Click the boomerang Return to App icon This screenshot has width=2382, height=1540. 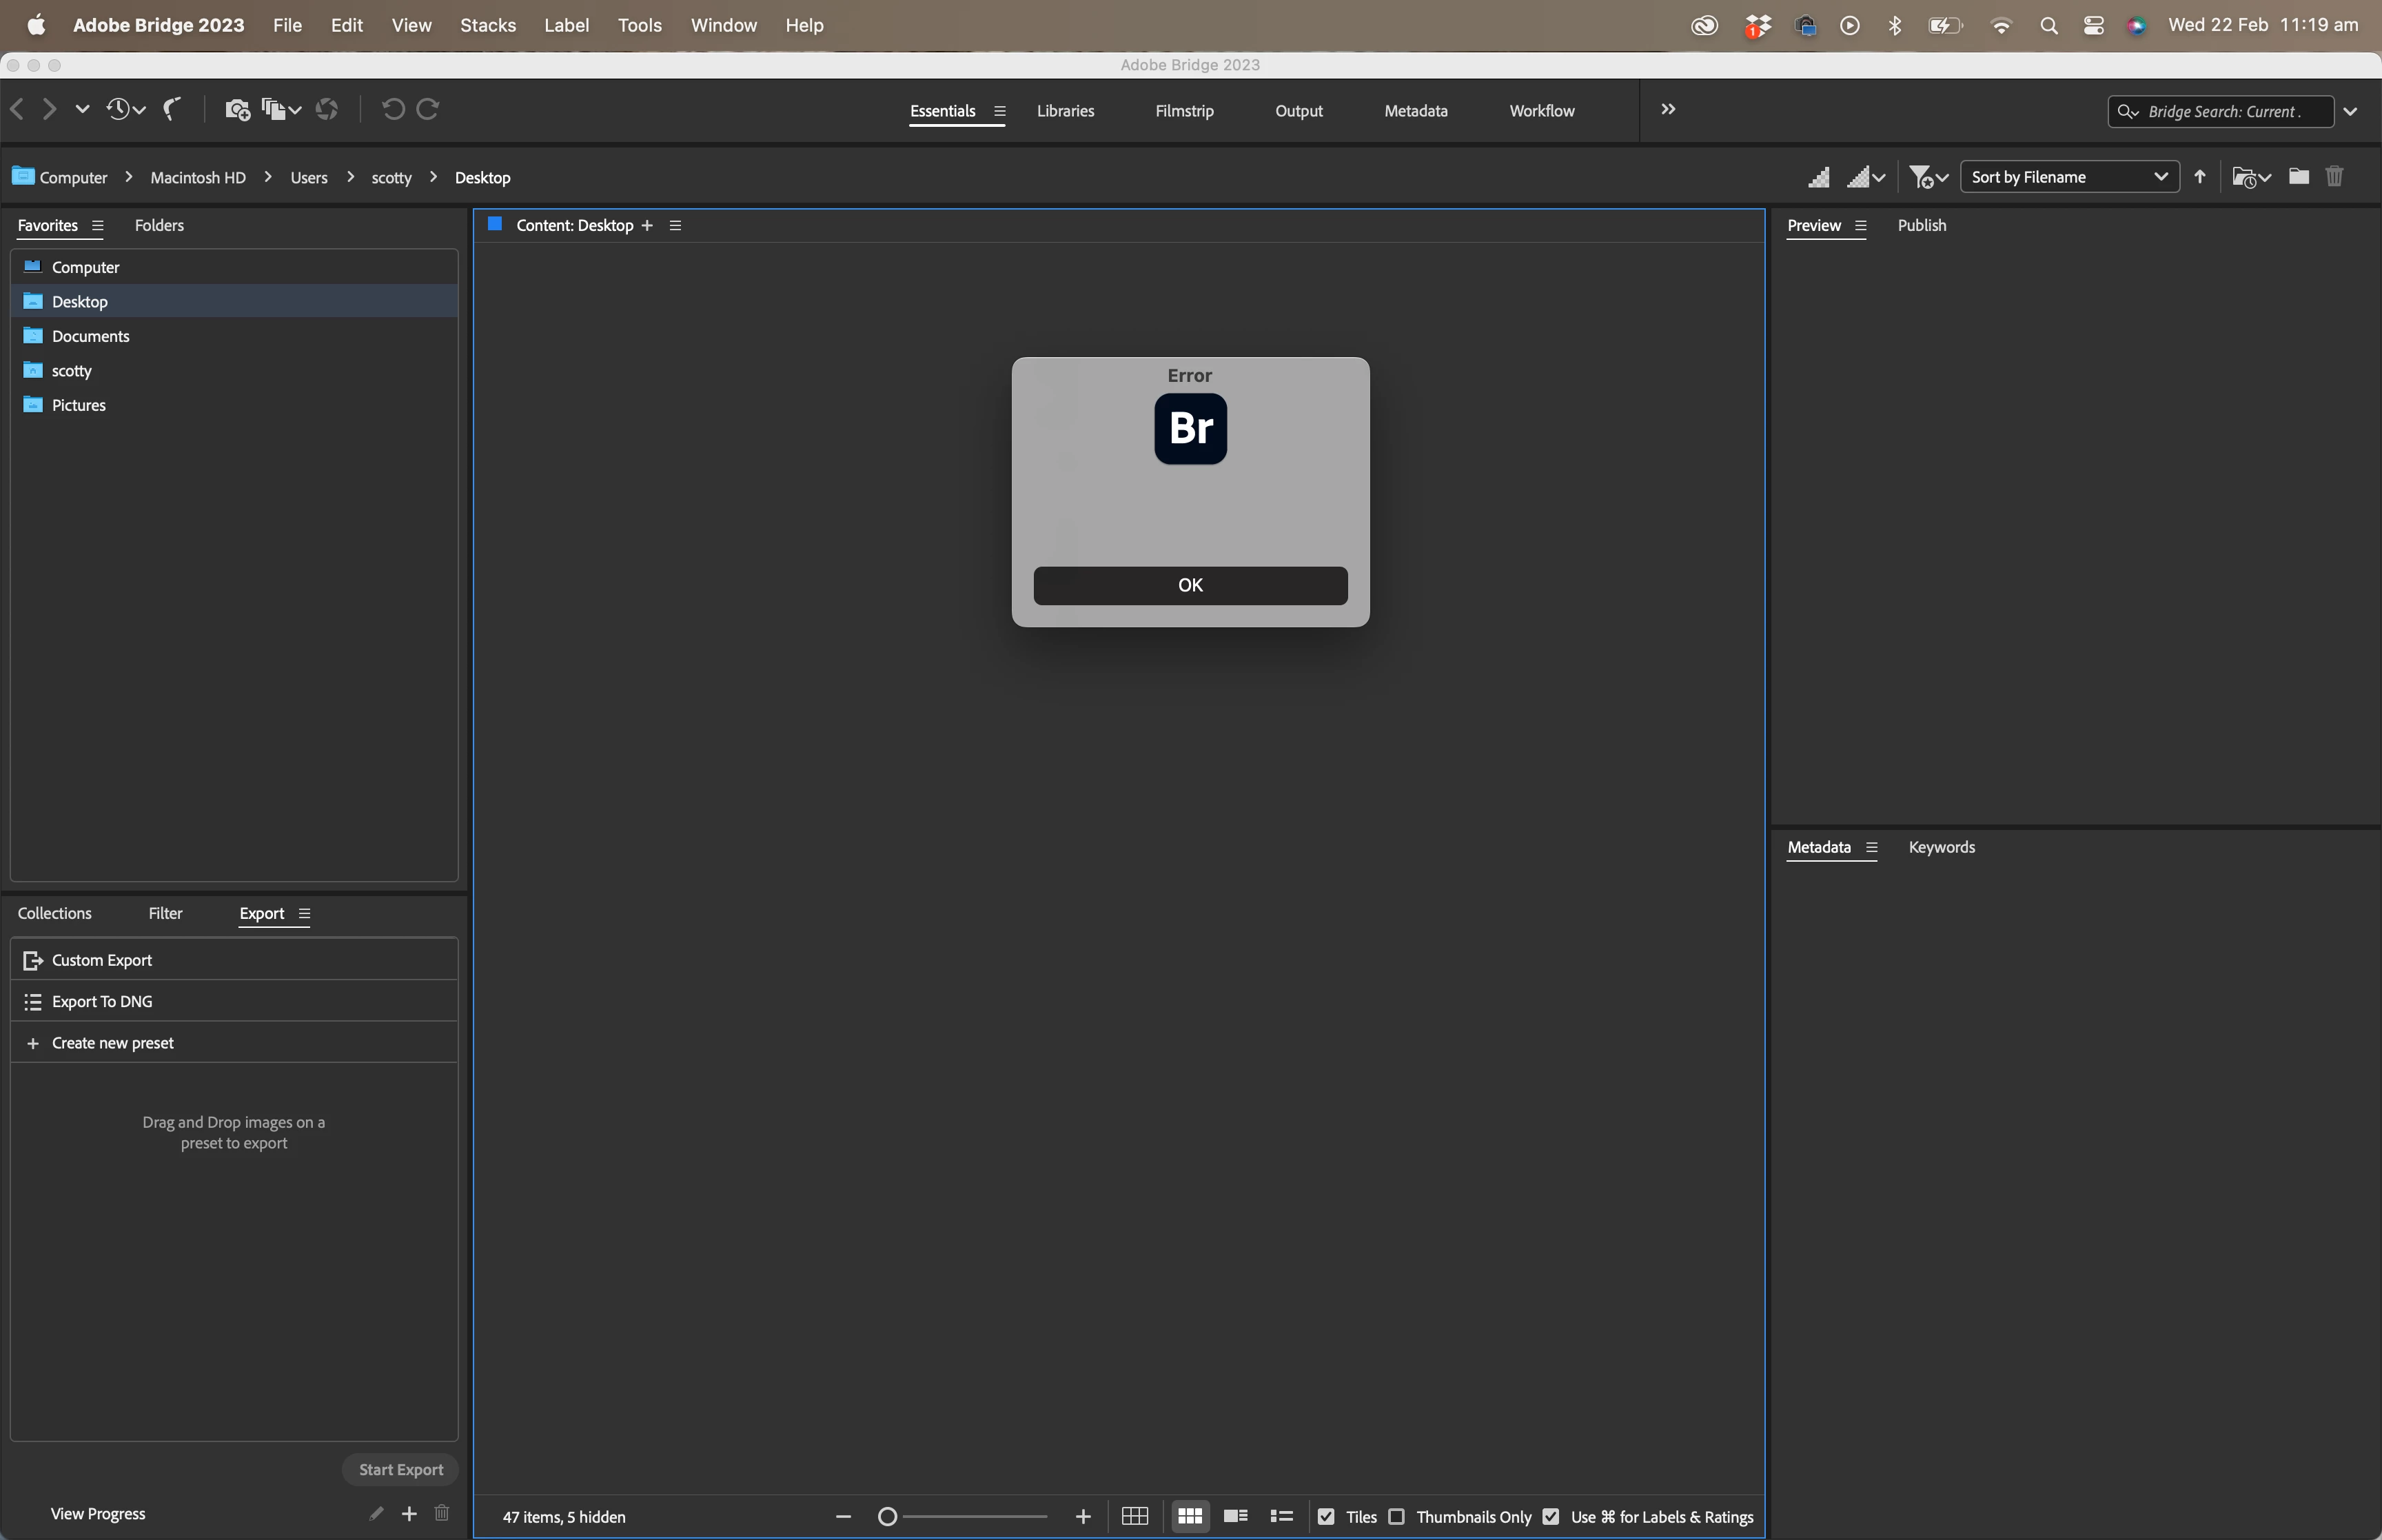172,109
